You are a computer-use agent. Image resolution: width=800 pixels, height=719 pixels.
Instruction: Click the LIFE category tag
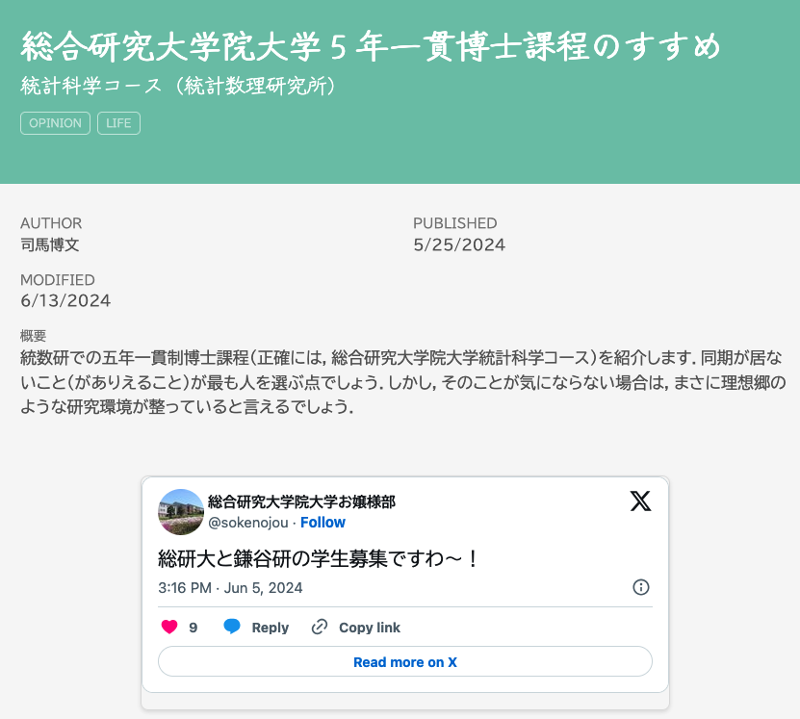point(118,123)
